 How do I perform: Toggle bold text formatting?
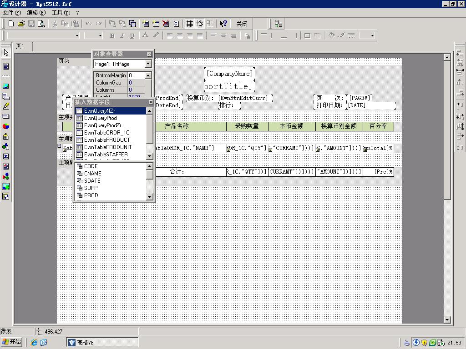point(112,35)
